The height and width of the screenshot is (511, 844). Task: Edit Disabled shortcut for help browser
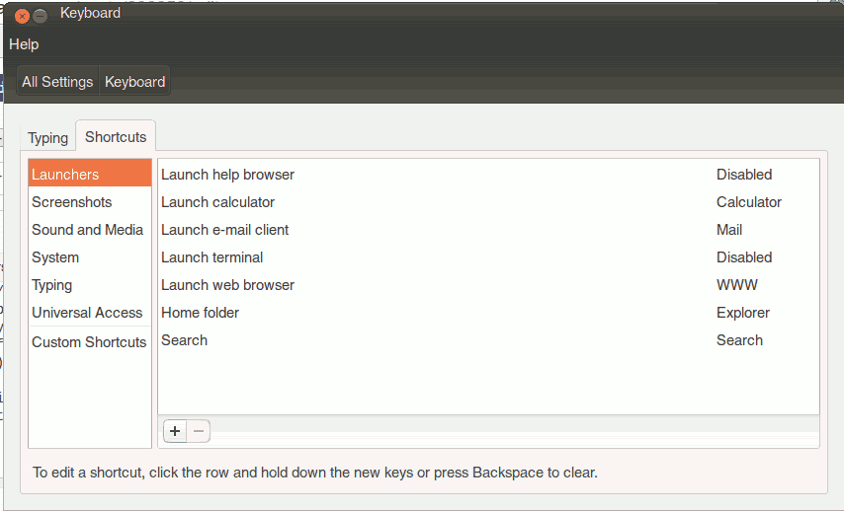tap(744, 174)
